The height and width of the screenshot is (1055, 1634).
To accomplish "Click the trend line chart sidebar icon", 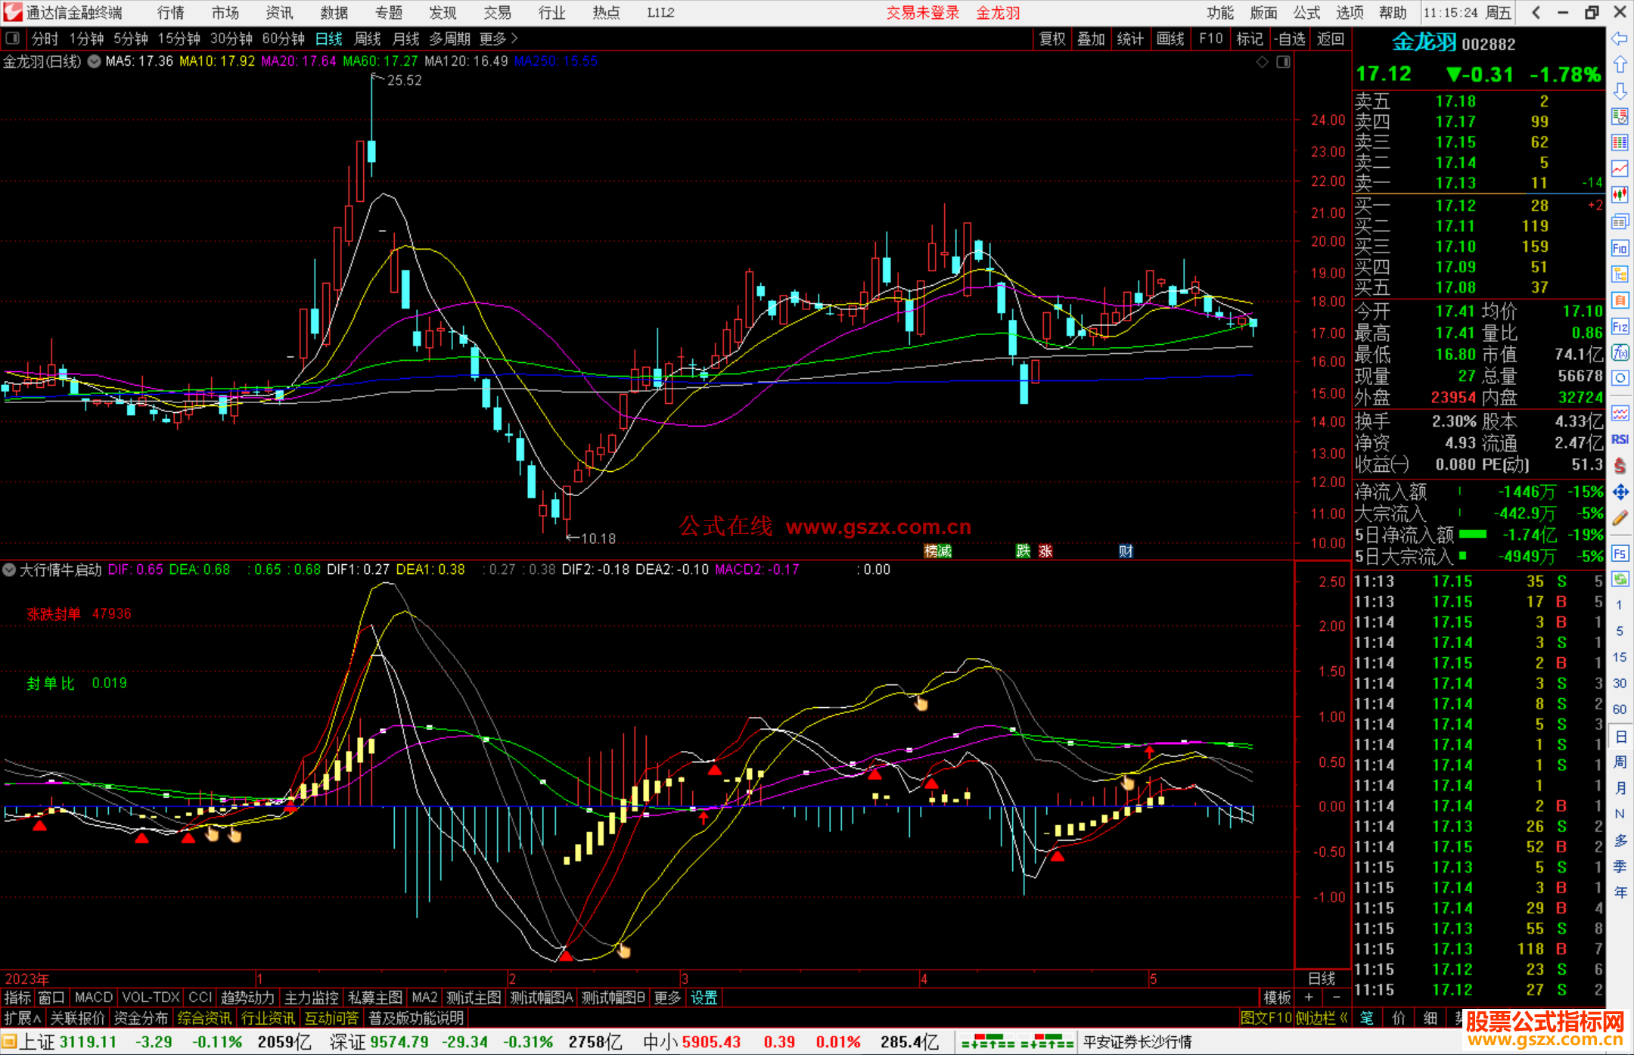I will tap(1620, 169).
